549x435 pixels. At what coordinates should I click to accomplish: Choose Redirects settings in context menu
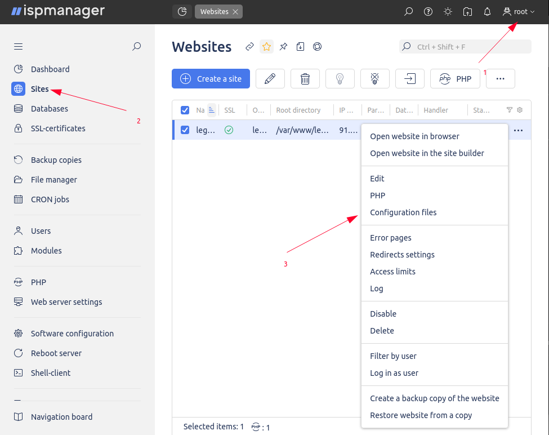pyautogui.click(x=402, y=255)
